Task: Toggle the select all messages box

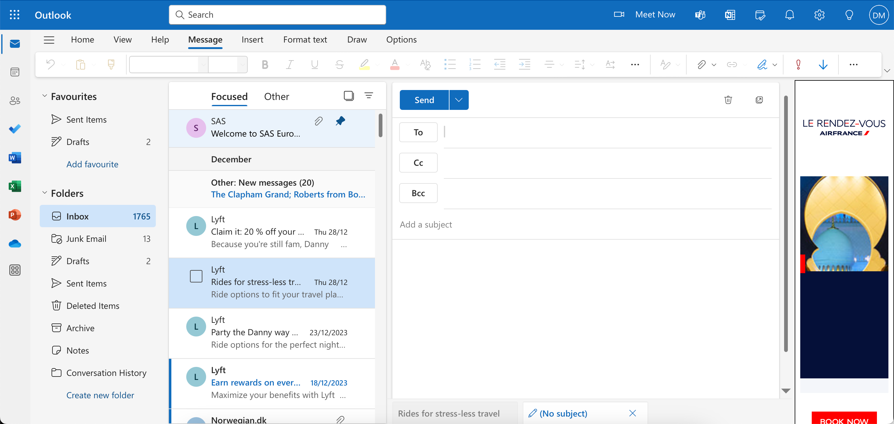Action: [348, 96]
